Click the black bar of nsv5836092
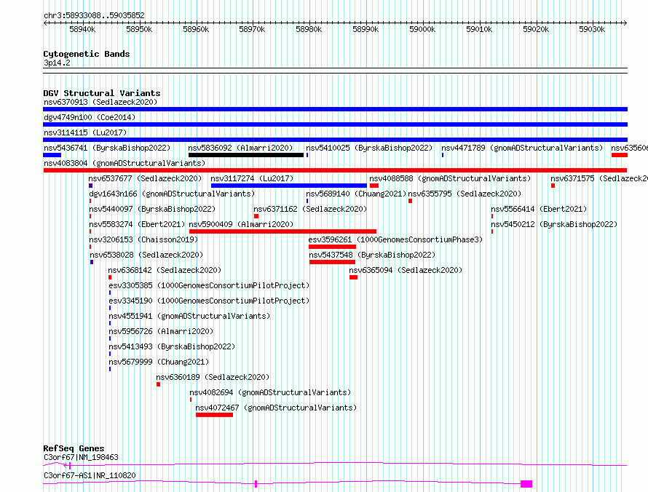The image size is (648, 492). click(246, 155)
